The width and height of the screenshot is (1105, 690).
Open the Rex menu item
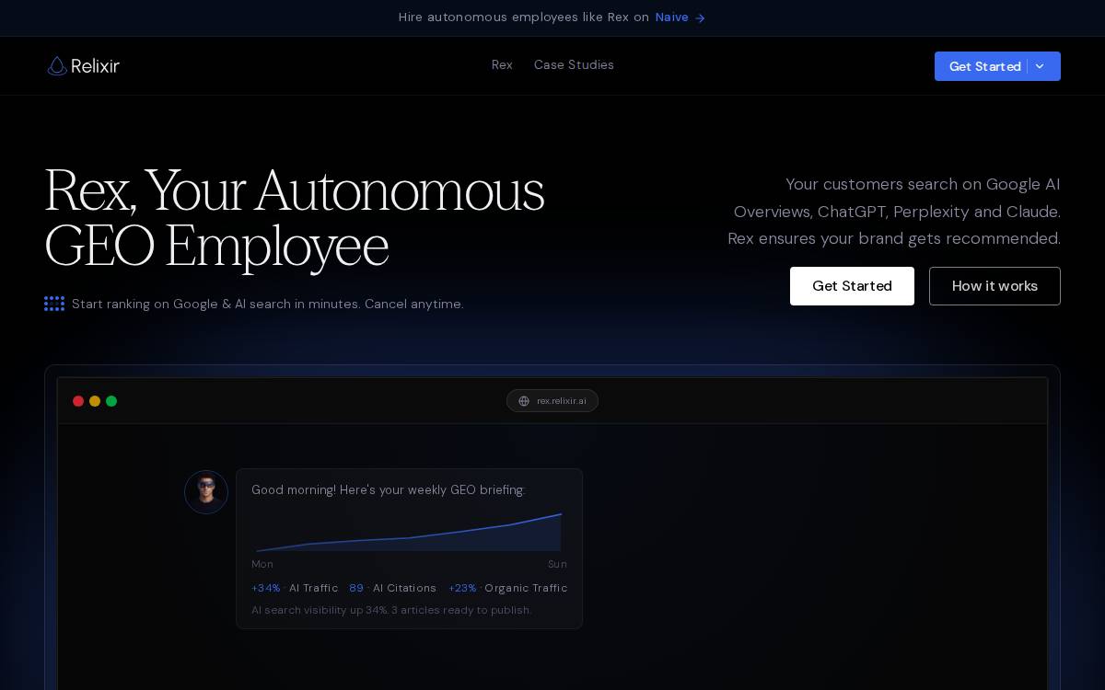pos(502,65)
